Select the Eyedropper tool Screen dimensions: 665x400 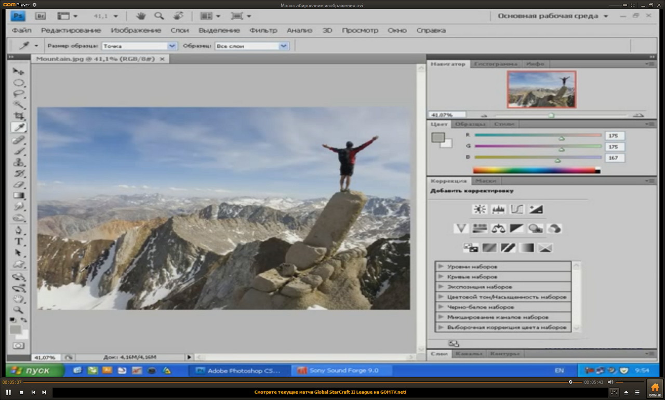click(x=19, y=127)
